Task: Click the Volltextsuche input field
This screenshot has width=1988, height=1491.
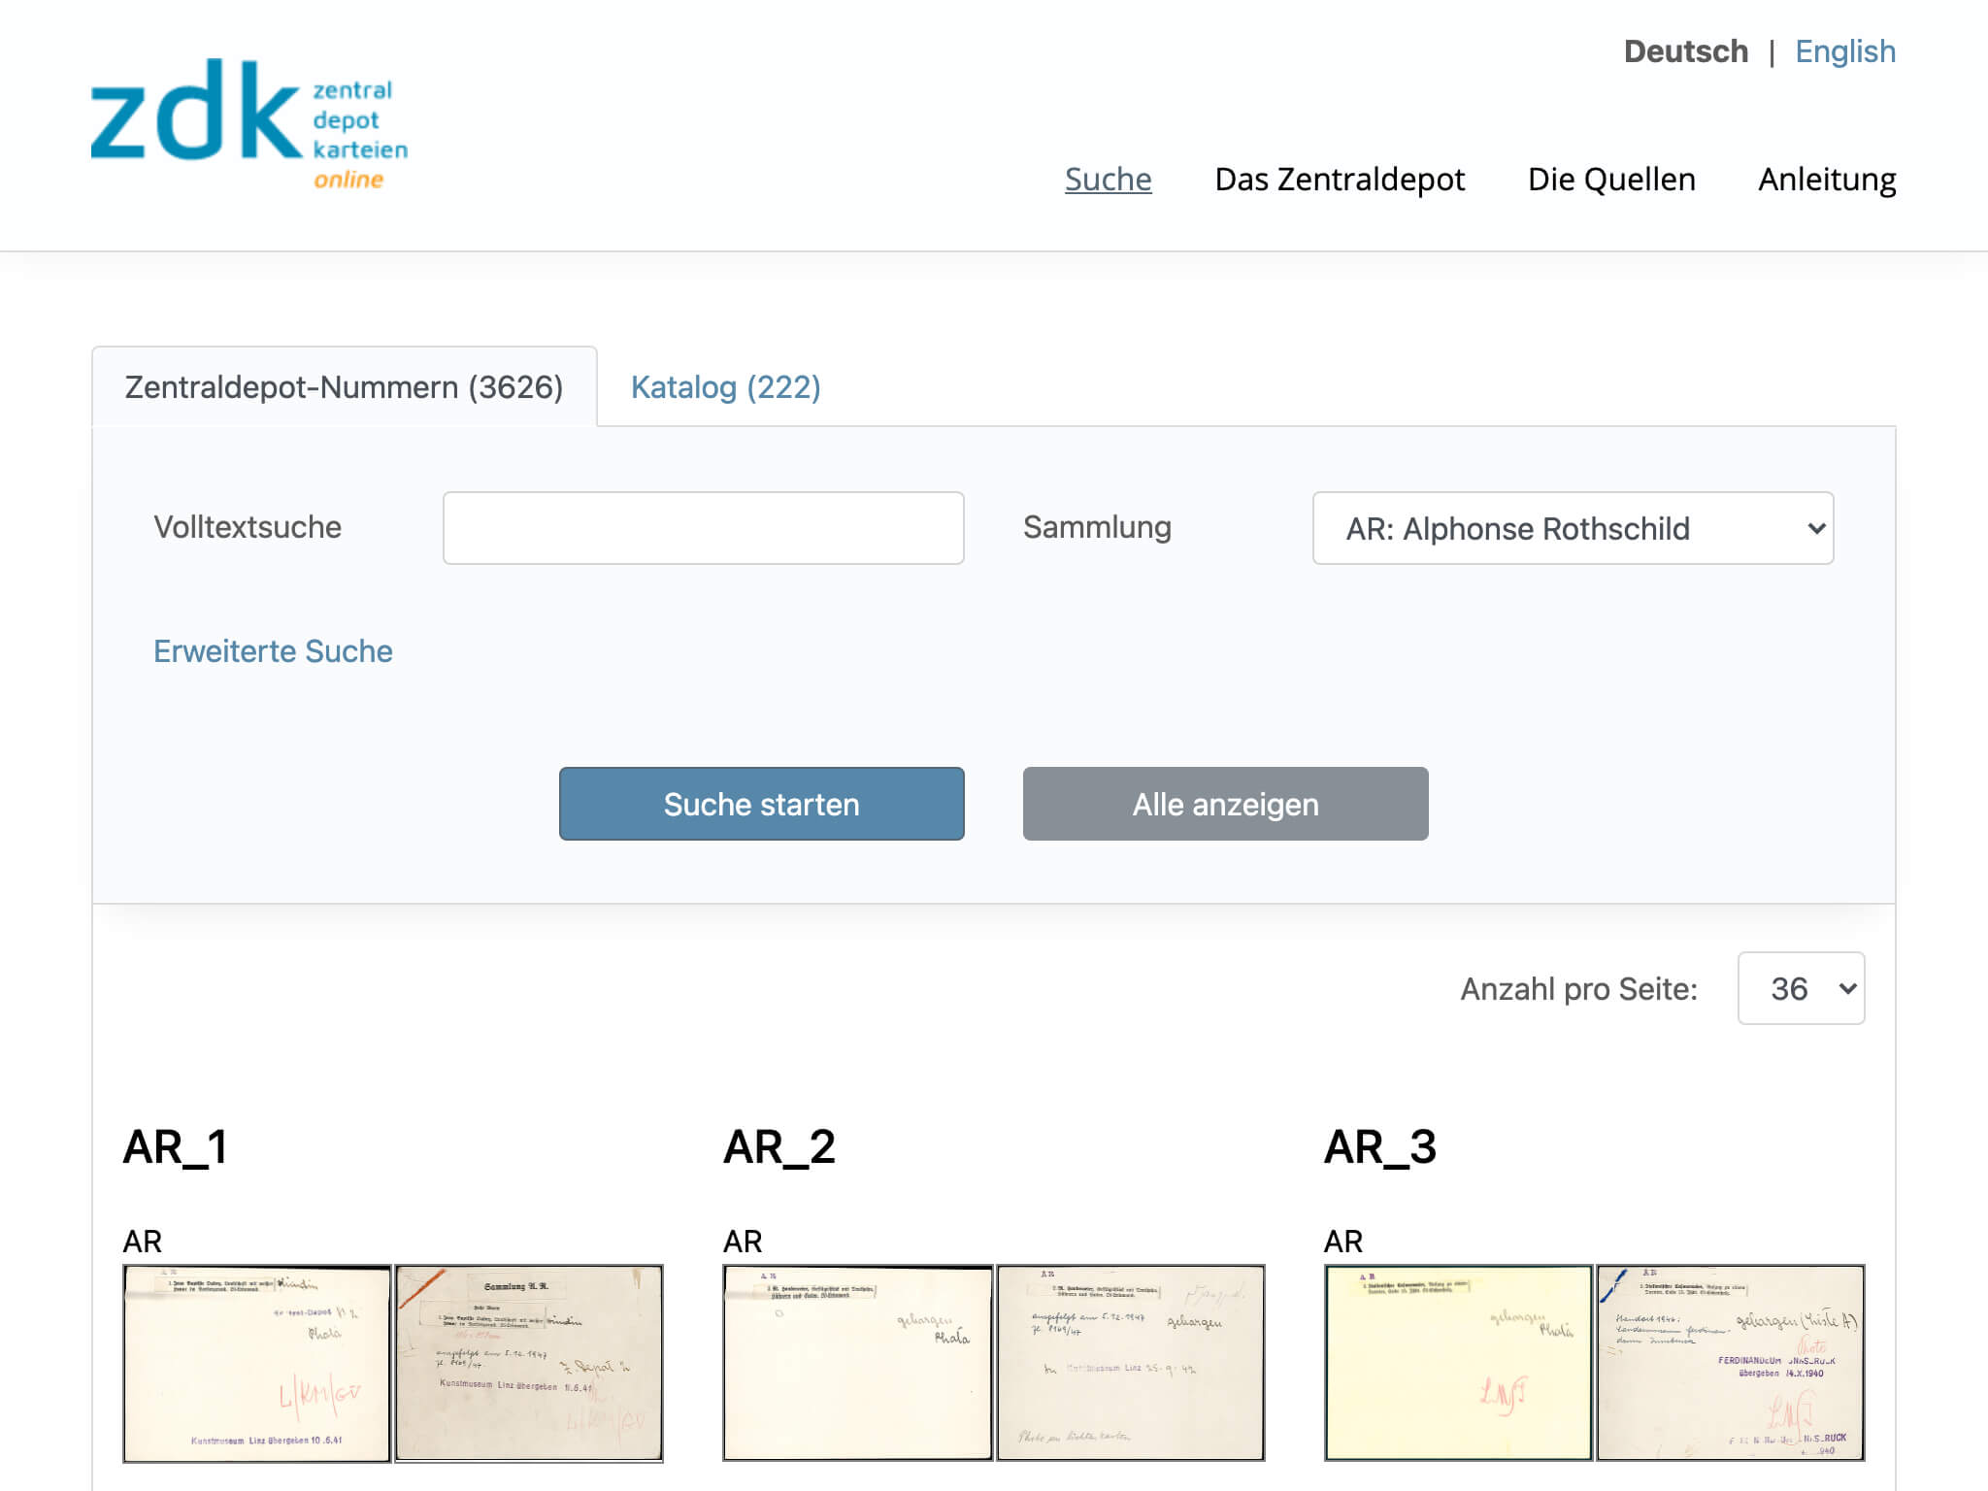Action: pyautogui.click(x=703, y=526)
